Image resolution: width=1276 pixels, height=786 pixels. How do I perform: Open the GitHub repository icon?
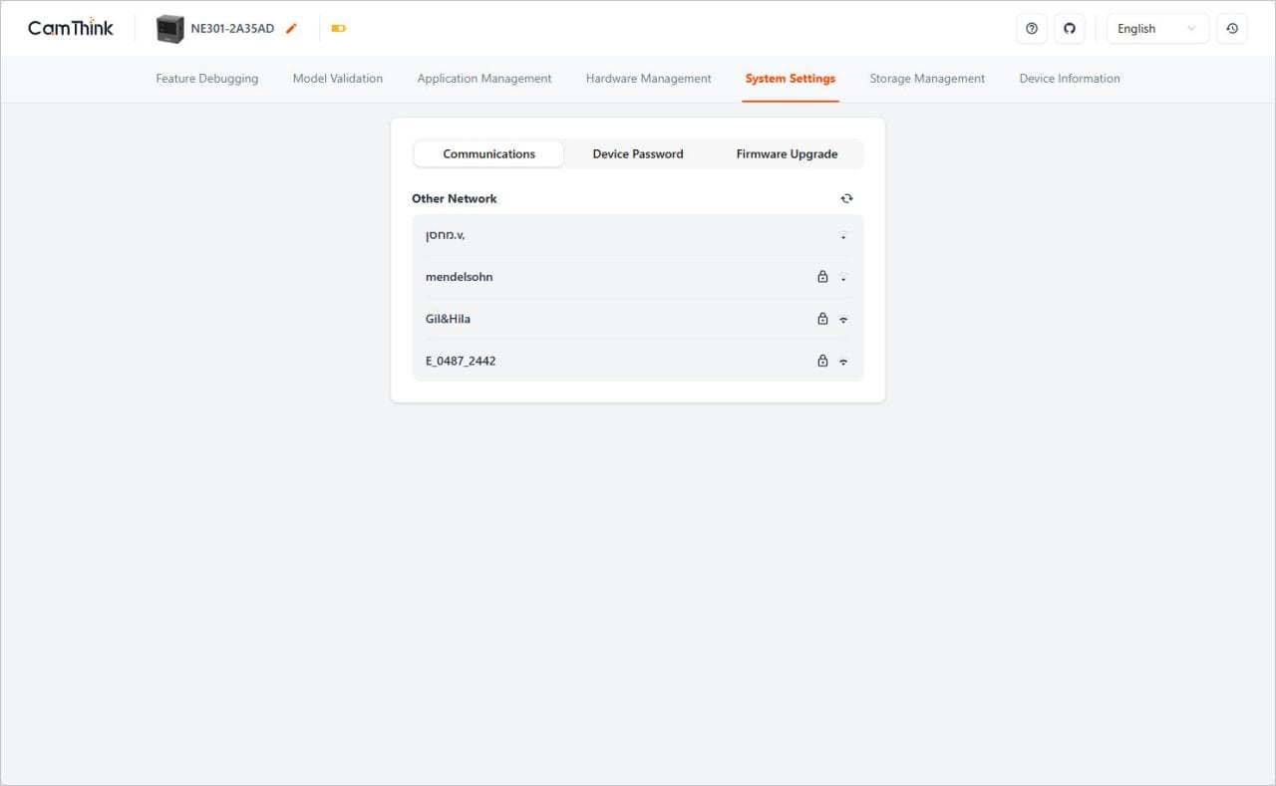click(x=1069, y=29)
